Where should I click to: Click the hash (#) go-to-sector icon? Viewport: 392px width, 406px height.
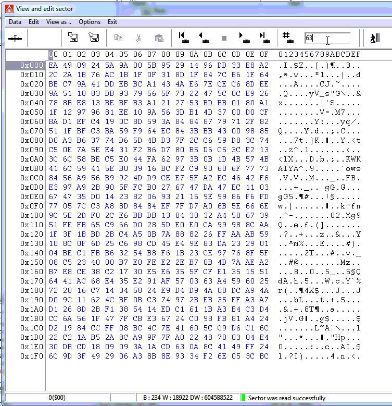288,38
